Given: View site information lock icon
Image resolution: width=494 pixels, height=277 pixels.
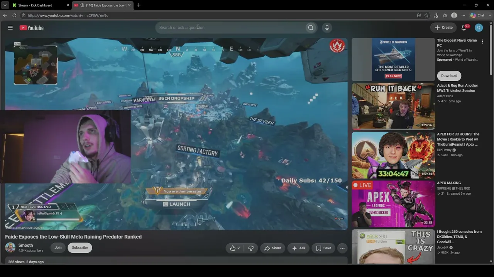Looking at the screenshot, I should [x=24, y=15].
